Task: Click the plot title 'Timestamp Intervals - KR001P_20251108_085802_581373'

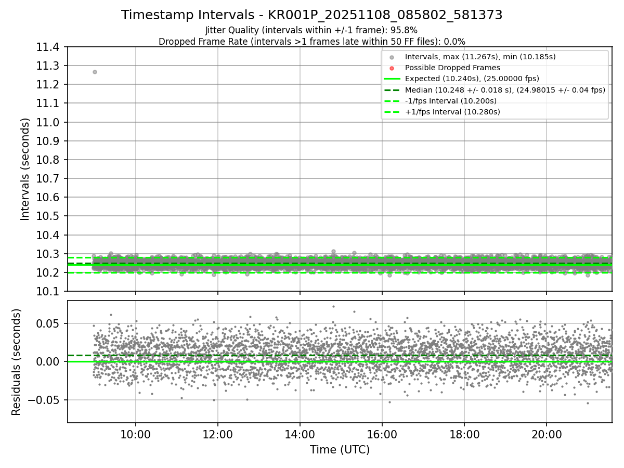Action: pyautogui.click(x=312, y=15)
